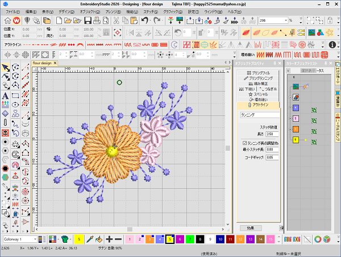Select the Lettering 'A' tool

point(5,96)
